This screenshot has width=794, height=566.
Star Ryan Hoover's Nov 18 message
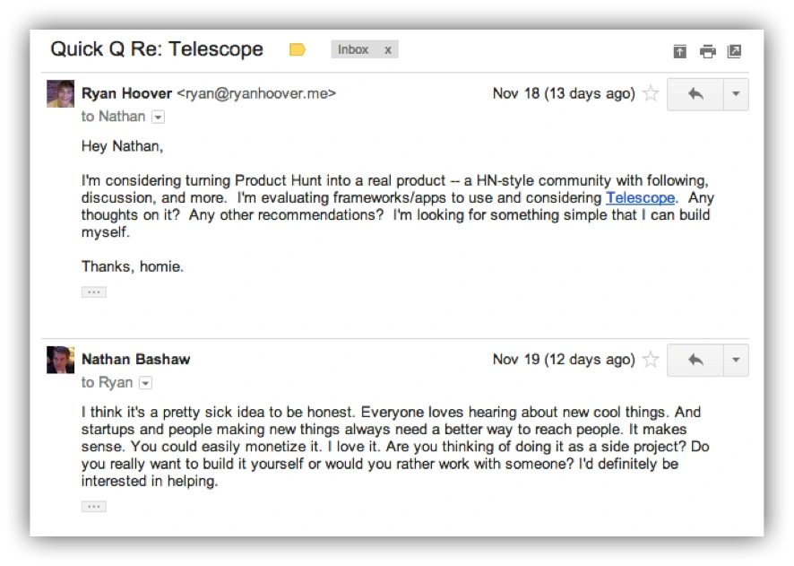[652, 93]
